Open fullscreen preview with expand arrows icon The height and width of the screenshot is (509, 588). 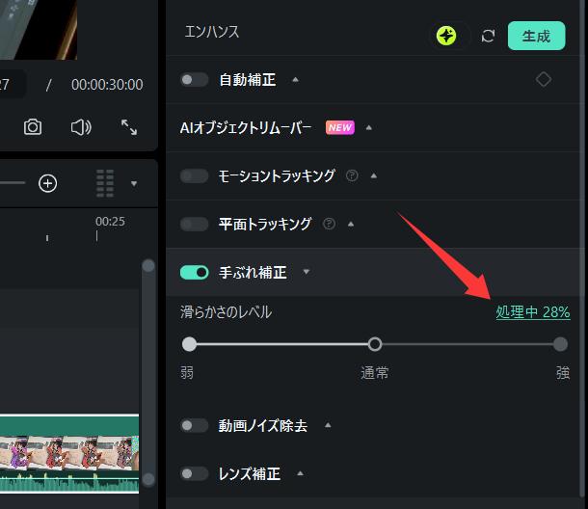click(129, 127)
